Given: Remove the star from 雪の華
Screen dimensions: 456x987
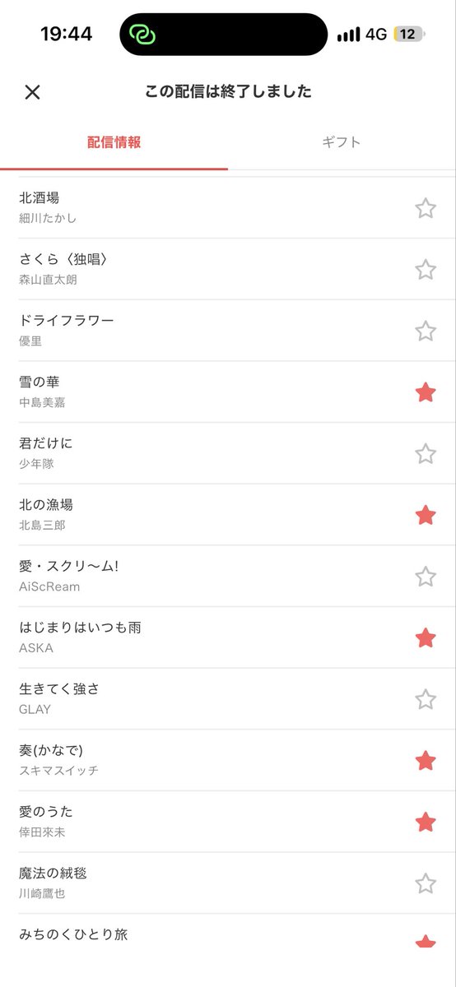Looking at the screenshot, I should pyautogui.click(x=425, y=392).
